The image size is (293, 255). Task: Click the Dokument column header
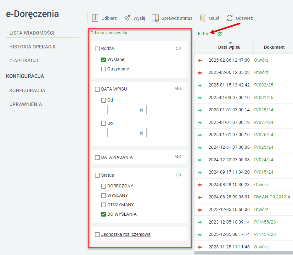pos(274,47)
